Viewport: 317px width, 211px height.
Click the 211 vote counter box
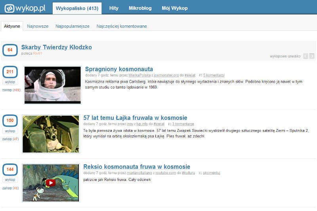(10, 72)
